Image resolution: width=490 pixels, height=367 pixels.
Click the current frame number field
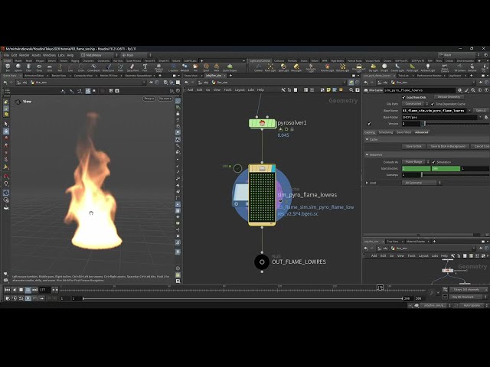44,290
